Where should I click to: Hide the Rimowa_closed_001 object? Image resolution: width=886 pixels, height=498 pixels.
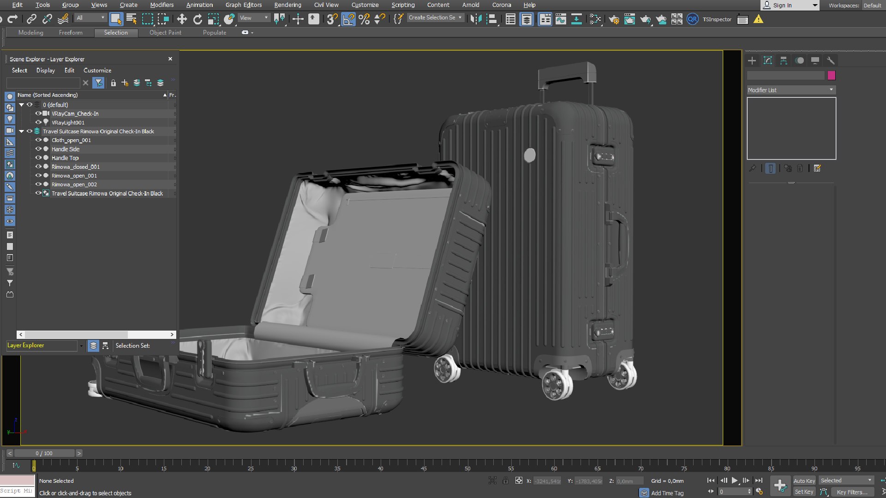pos(38,166)
